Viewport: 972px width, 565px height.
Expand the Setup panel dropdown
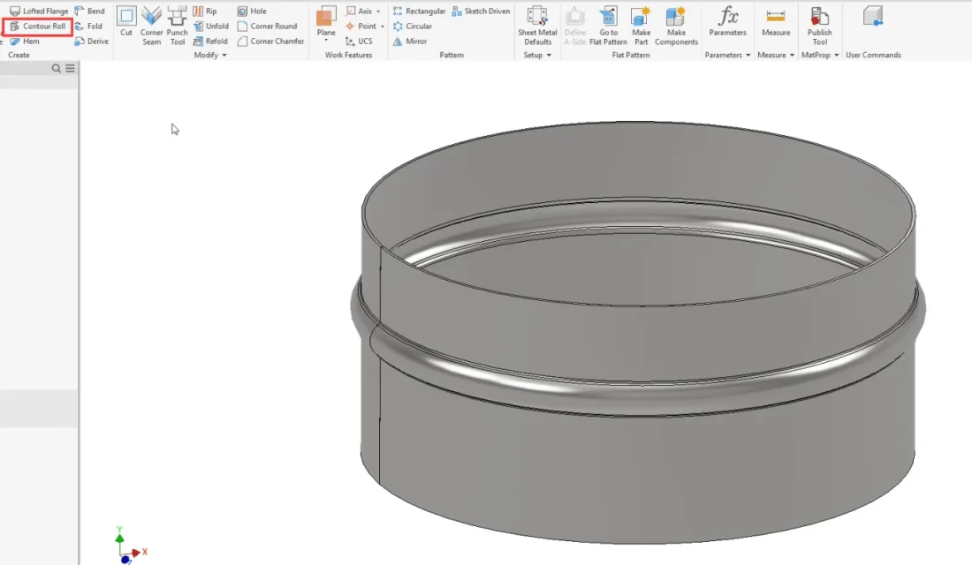click(x=549, y=55)
